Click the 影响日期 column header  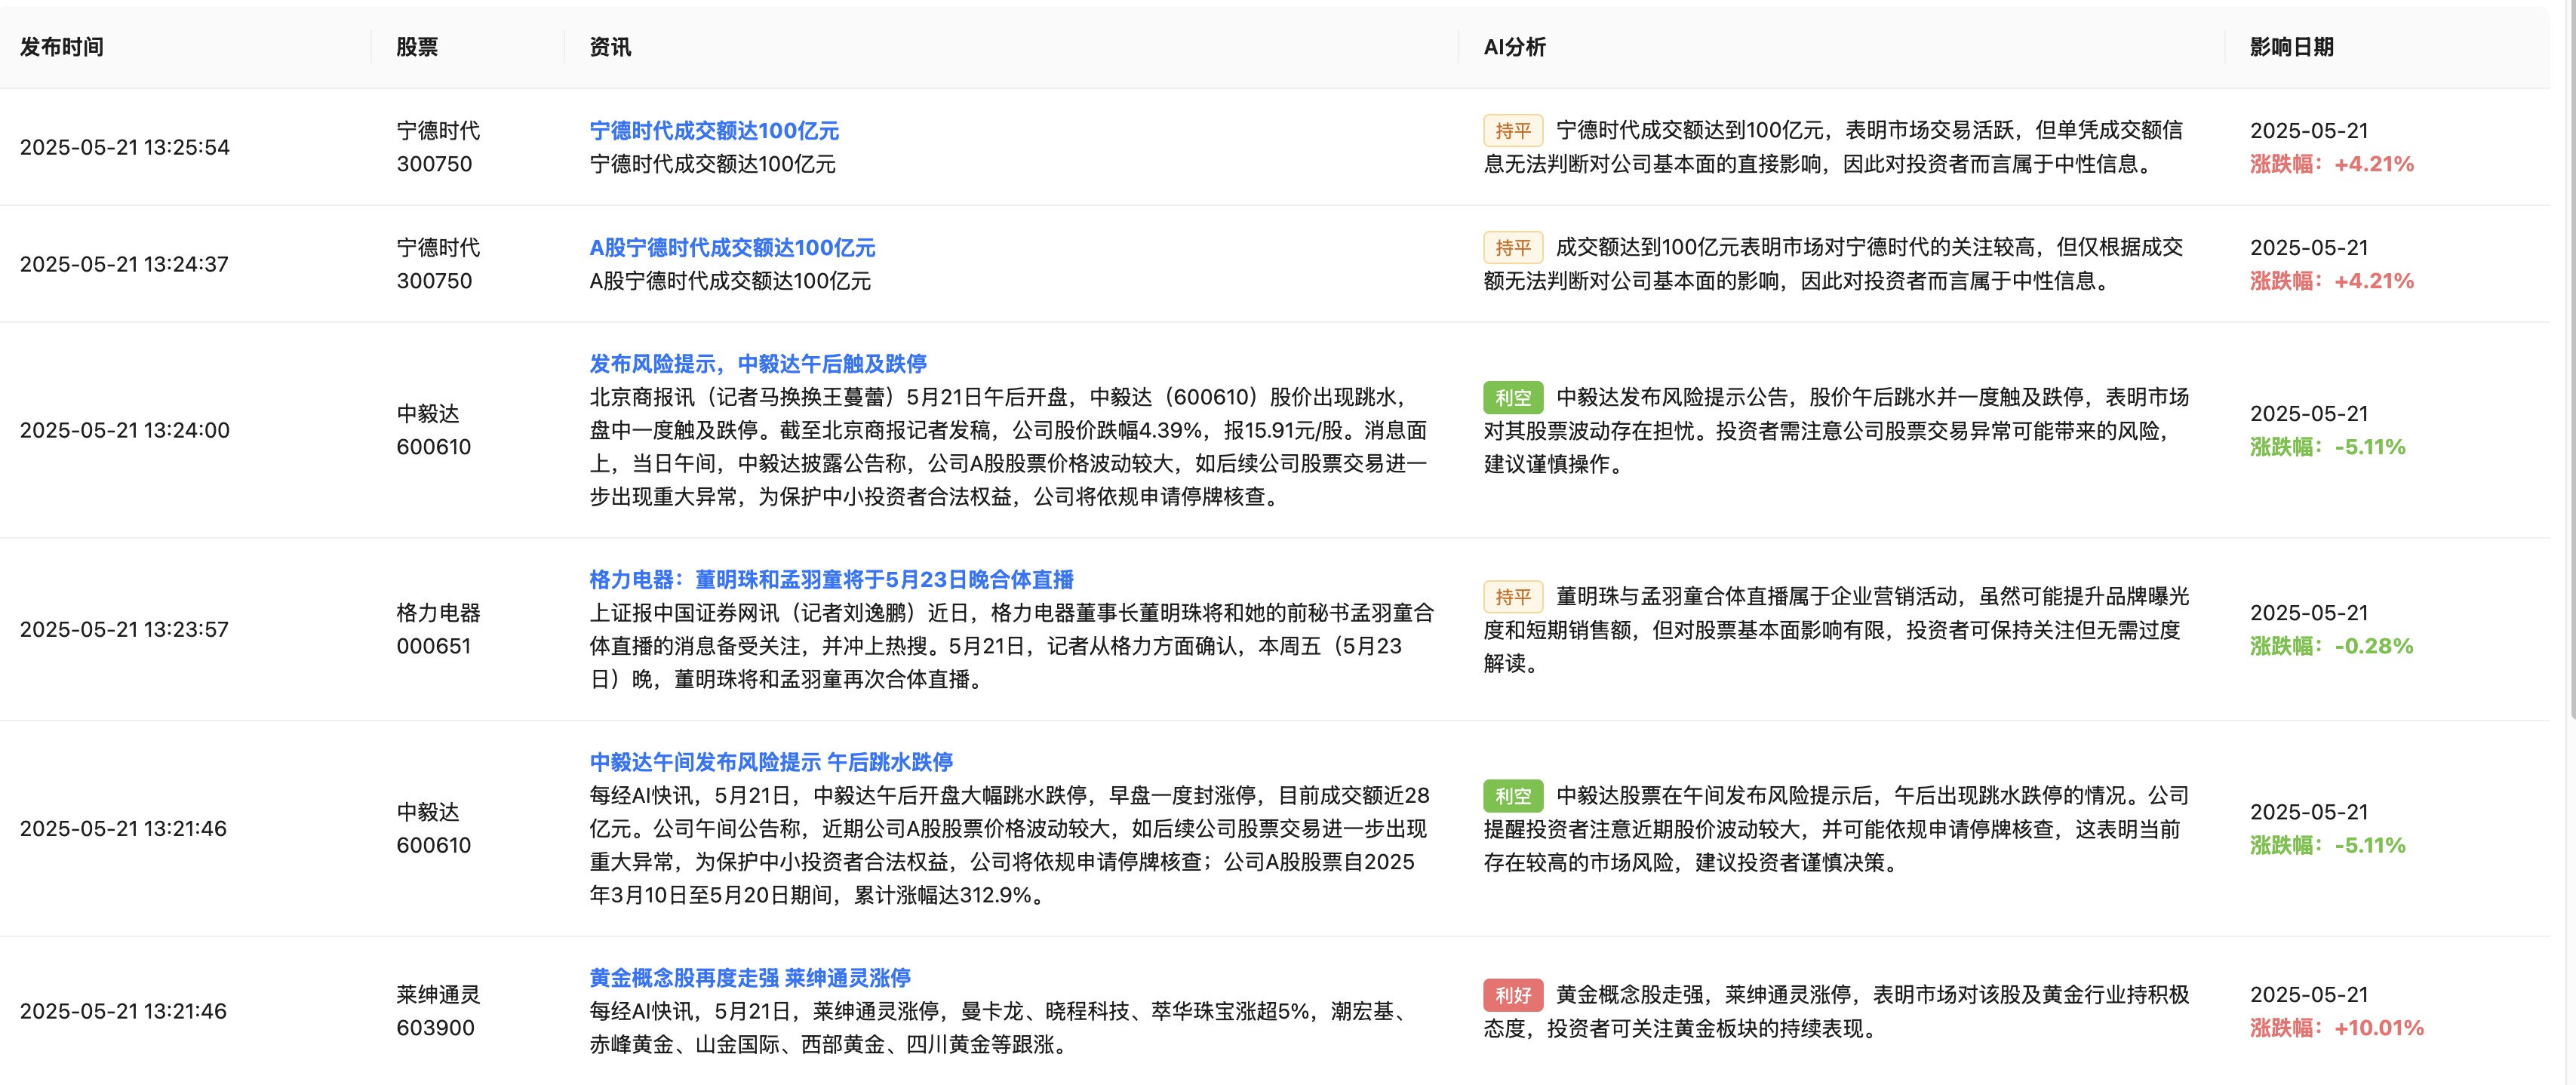click(2291, 47)
